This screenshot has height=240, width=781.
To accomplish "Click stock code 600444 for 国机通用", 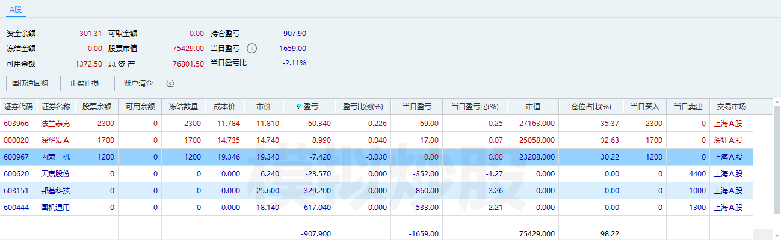I will click(17, 208).
